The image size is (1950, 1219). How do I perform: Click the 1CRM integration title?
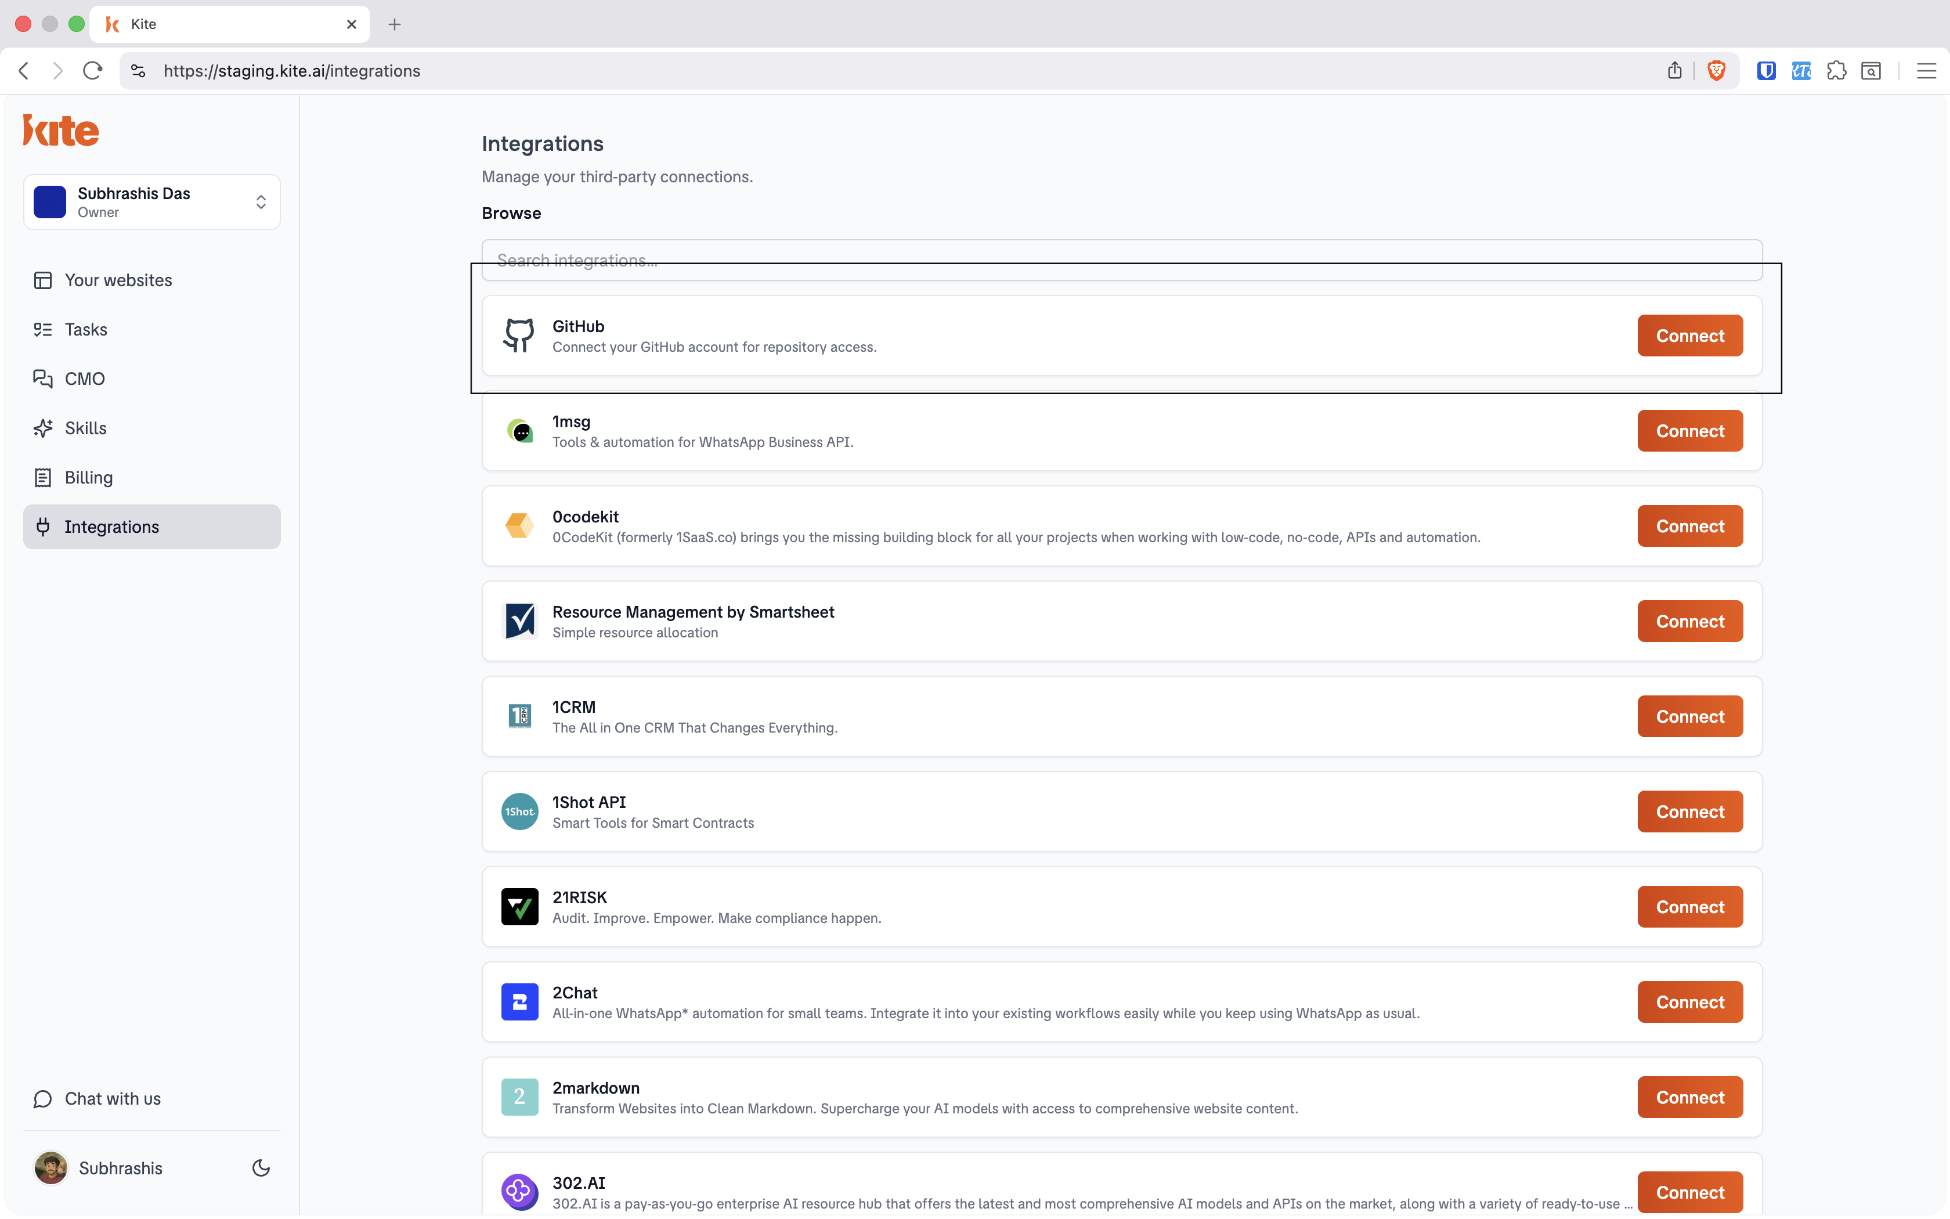[x=574, y=707]
